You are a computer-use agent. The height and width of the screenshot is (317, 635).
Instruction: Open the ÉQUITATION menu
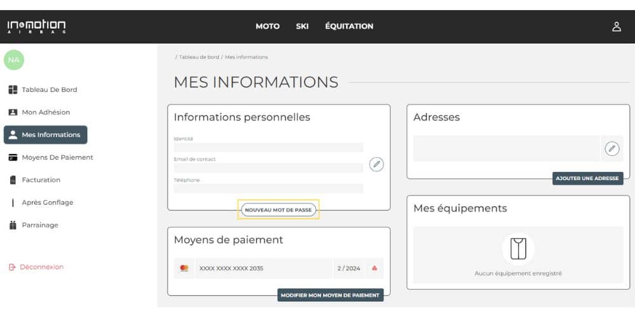tap(349, 26)
